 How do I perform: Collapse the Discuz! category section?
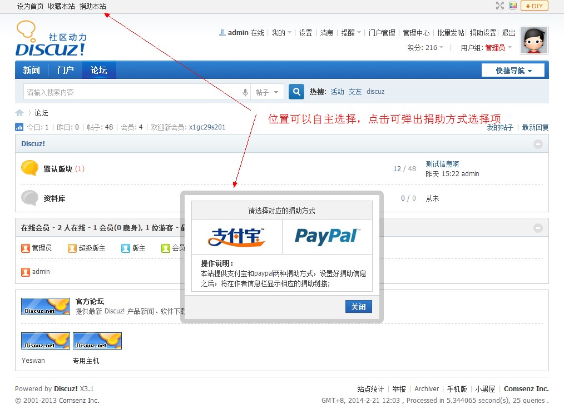pyautogui.click(x=537, y=144)
